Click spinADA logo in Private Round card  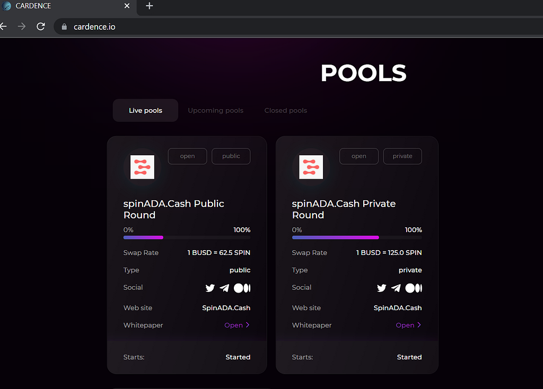311,167
